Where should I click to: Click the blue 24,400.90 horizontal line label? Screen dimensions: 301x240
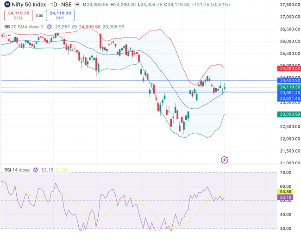pos(289,80)
